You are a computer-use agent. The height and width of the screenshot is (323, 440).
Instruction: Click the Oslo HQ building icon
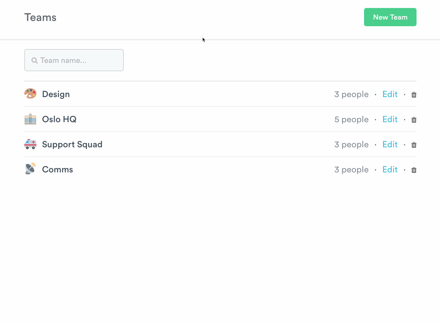coord(30,119)
